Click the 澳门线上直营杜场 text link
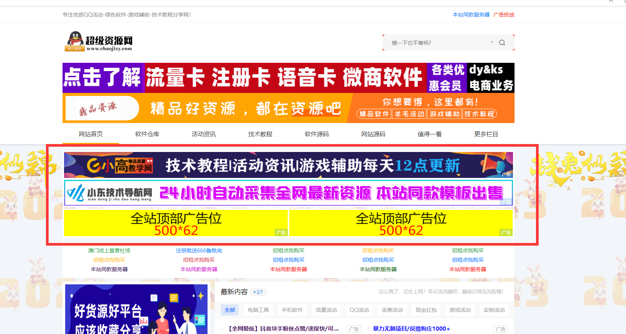626x334 pixels. pyautogui.click(x=109, y=250)
